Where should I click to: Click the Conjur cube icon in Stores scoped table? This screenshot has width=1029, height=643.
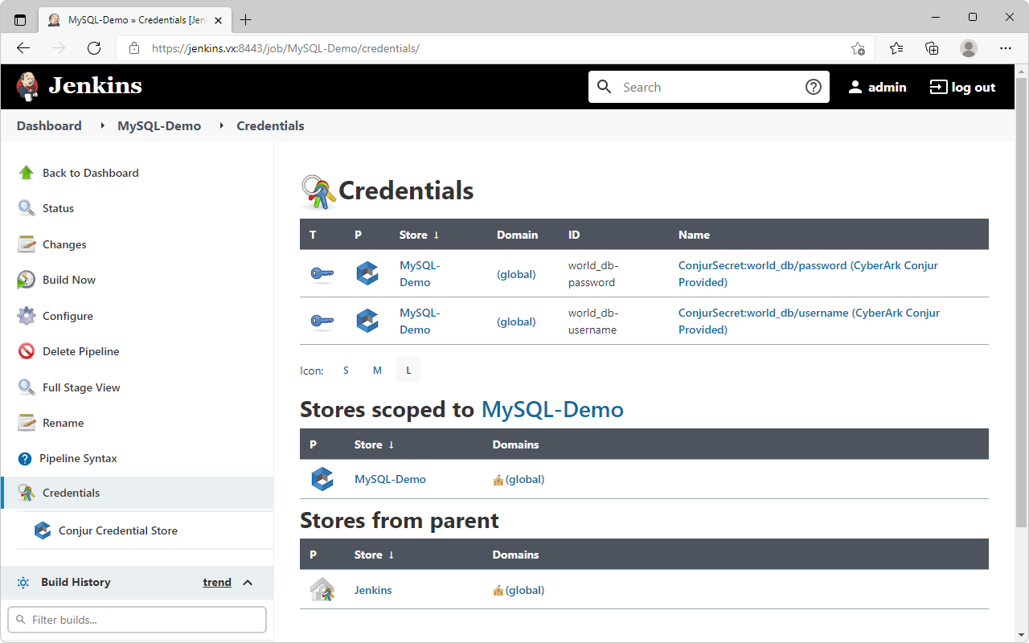pyautogui.click(x=322, y=479)
